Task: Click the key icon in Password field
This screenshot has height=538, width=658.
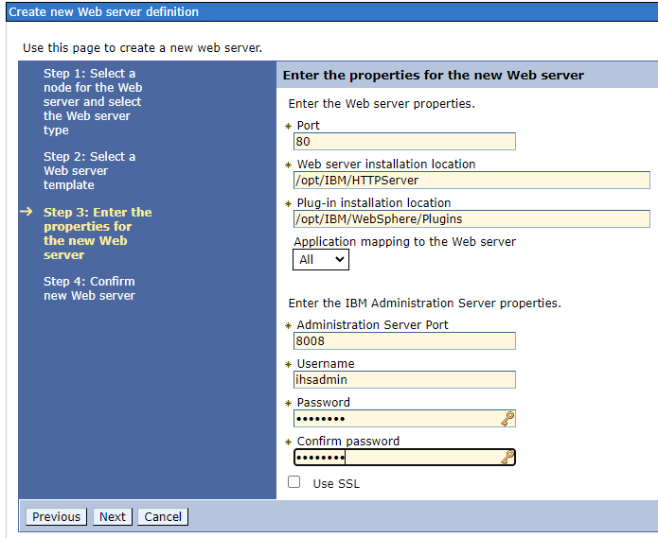Action: [507, 419]
